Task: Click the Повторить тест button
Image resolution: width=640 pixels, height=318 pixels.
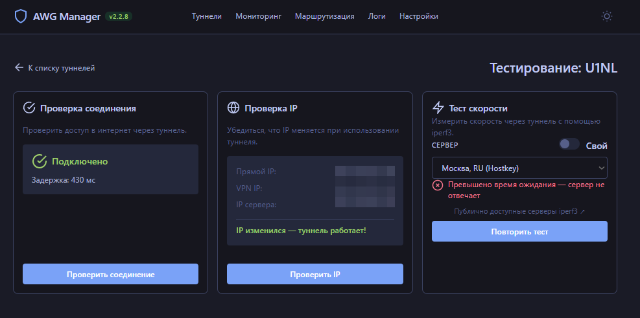Action: [519, 231]
